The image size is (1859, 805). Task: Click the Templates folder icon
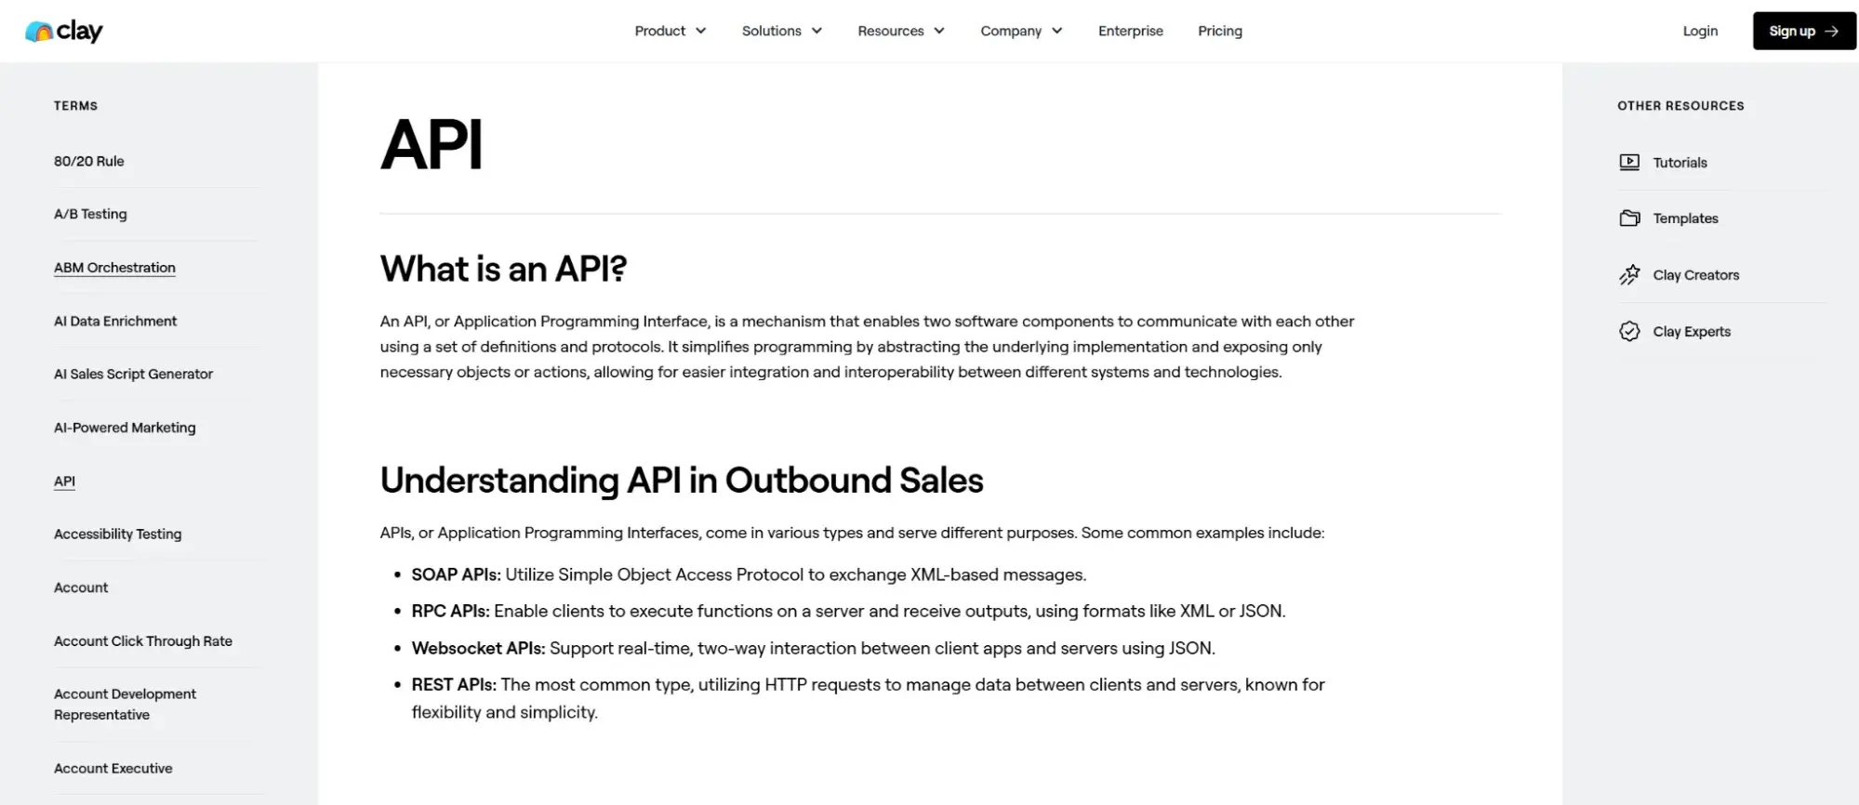[x=1629, y=218]
